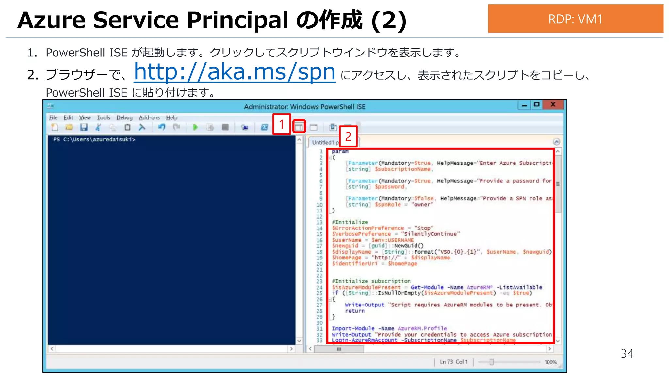Click the Undo arrow icon
The height and width of the screenshot is (376, 669).
point(162,127)
